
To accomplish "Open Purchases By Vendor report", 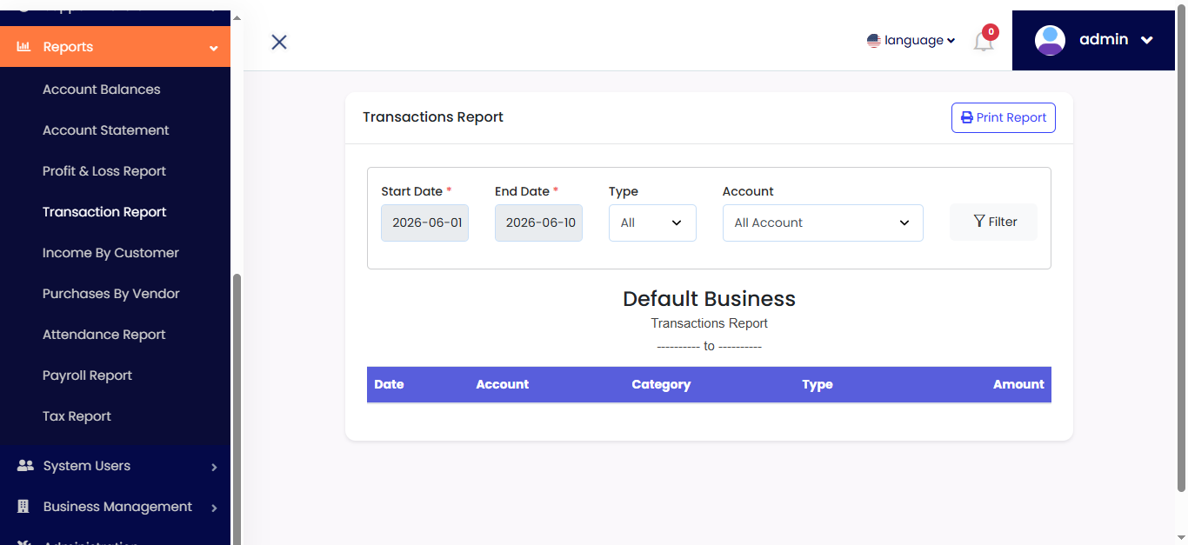I will (x=110, y=293).
